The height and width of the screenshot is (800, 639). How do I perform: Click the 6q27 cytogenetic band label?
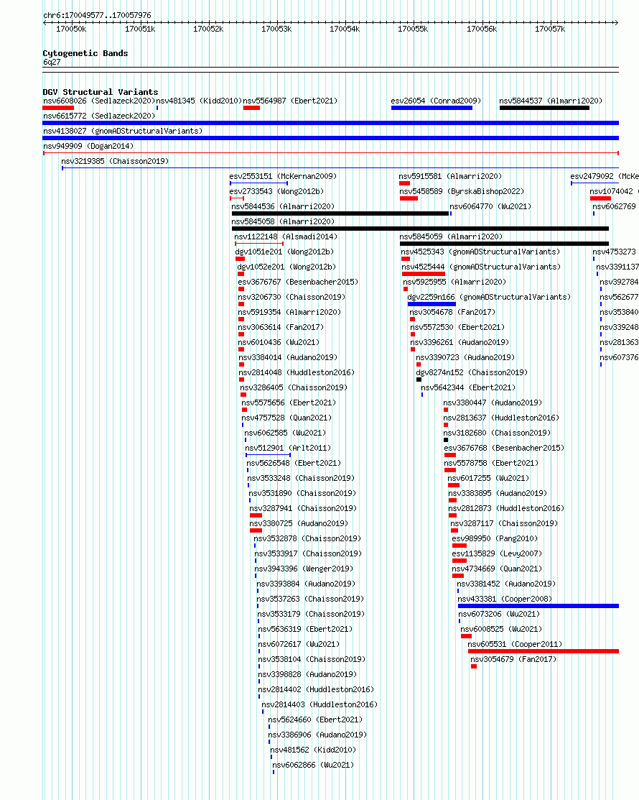coord(52,63)
